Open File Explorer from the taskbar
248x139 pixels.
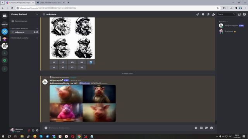22,136
